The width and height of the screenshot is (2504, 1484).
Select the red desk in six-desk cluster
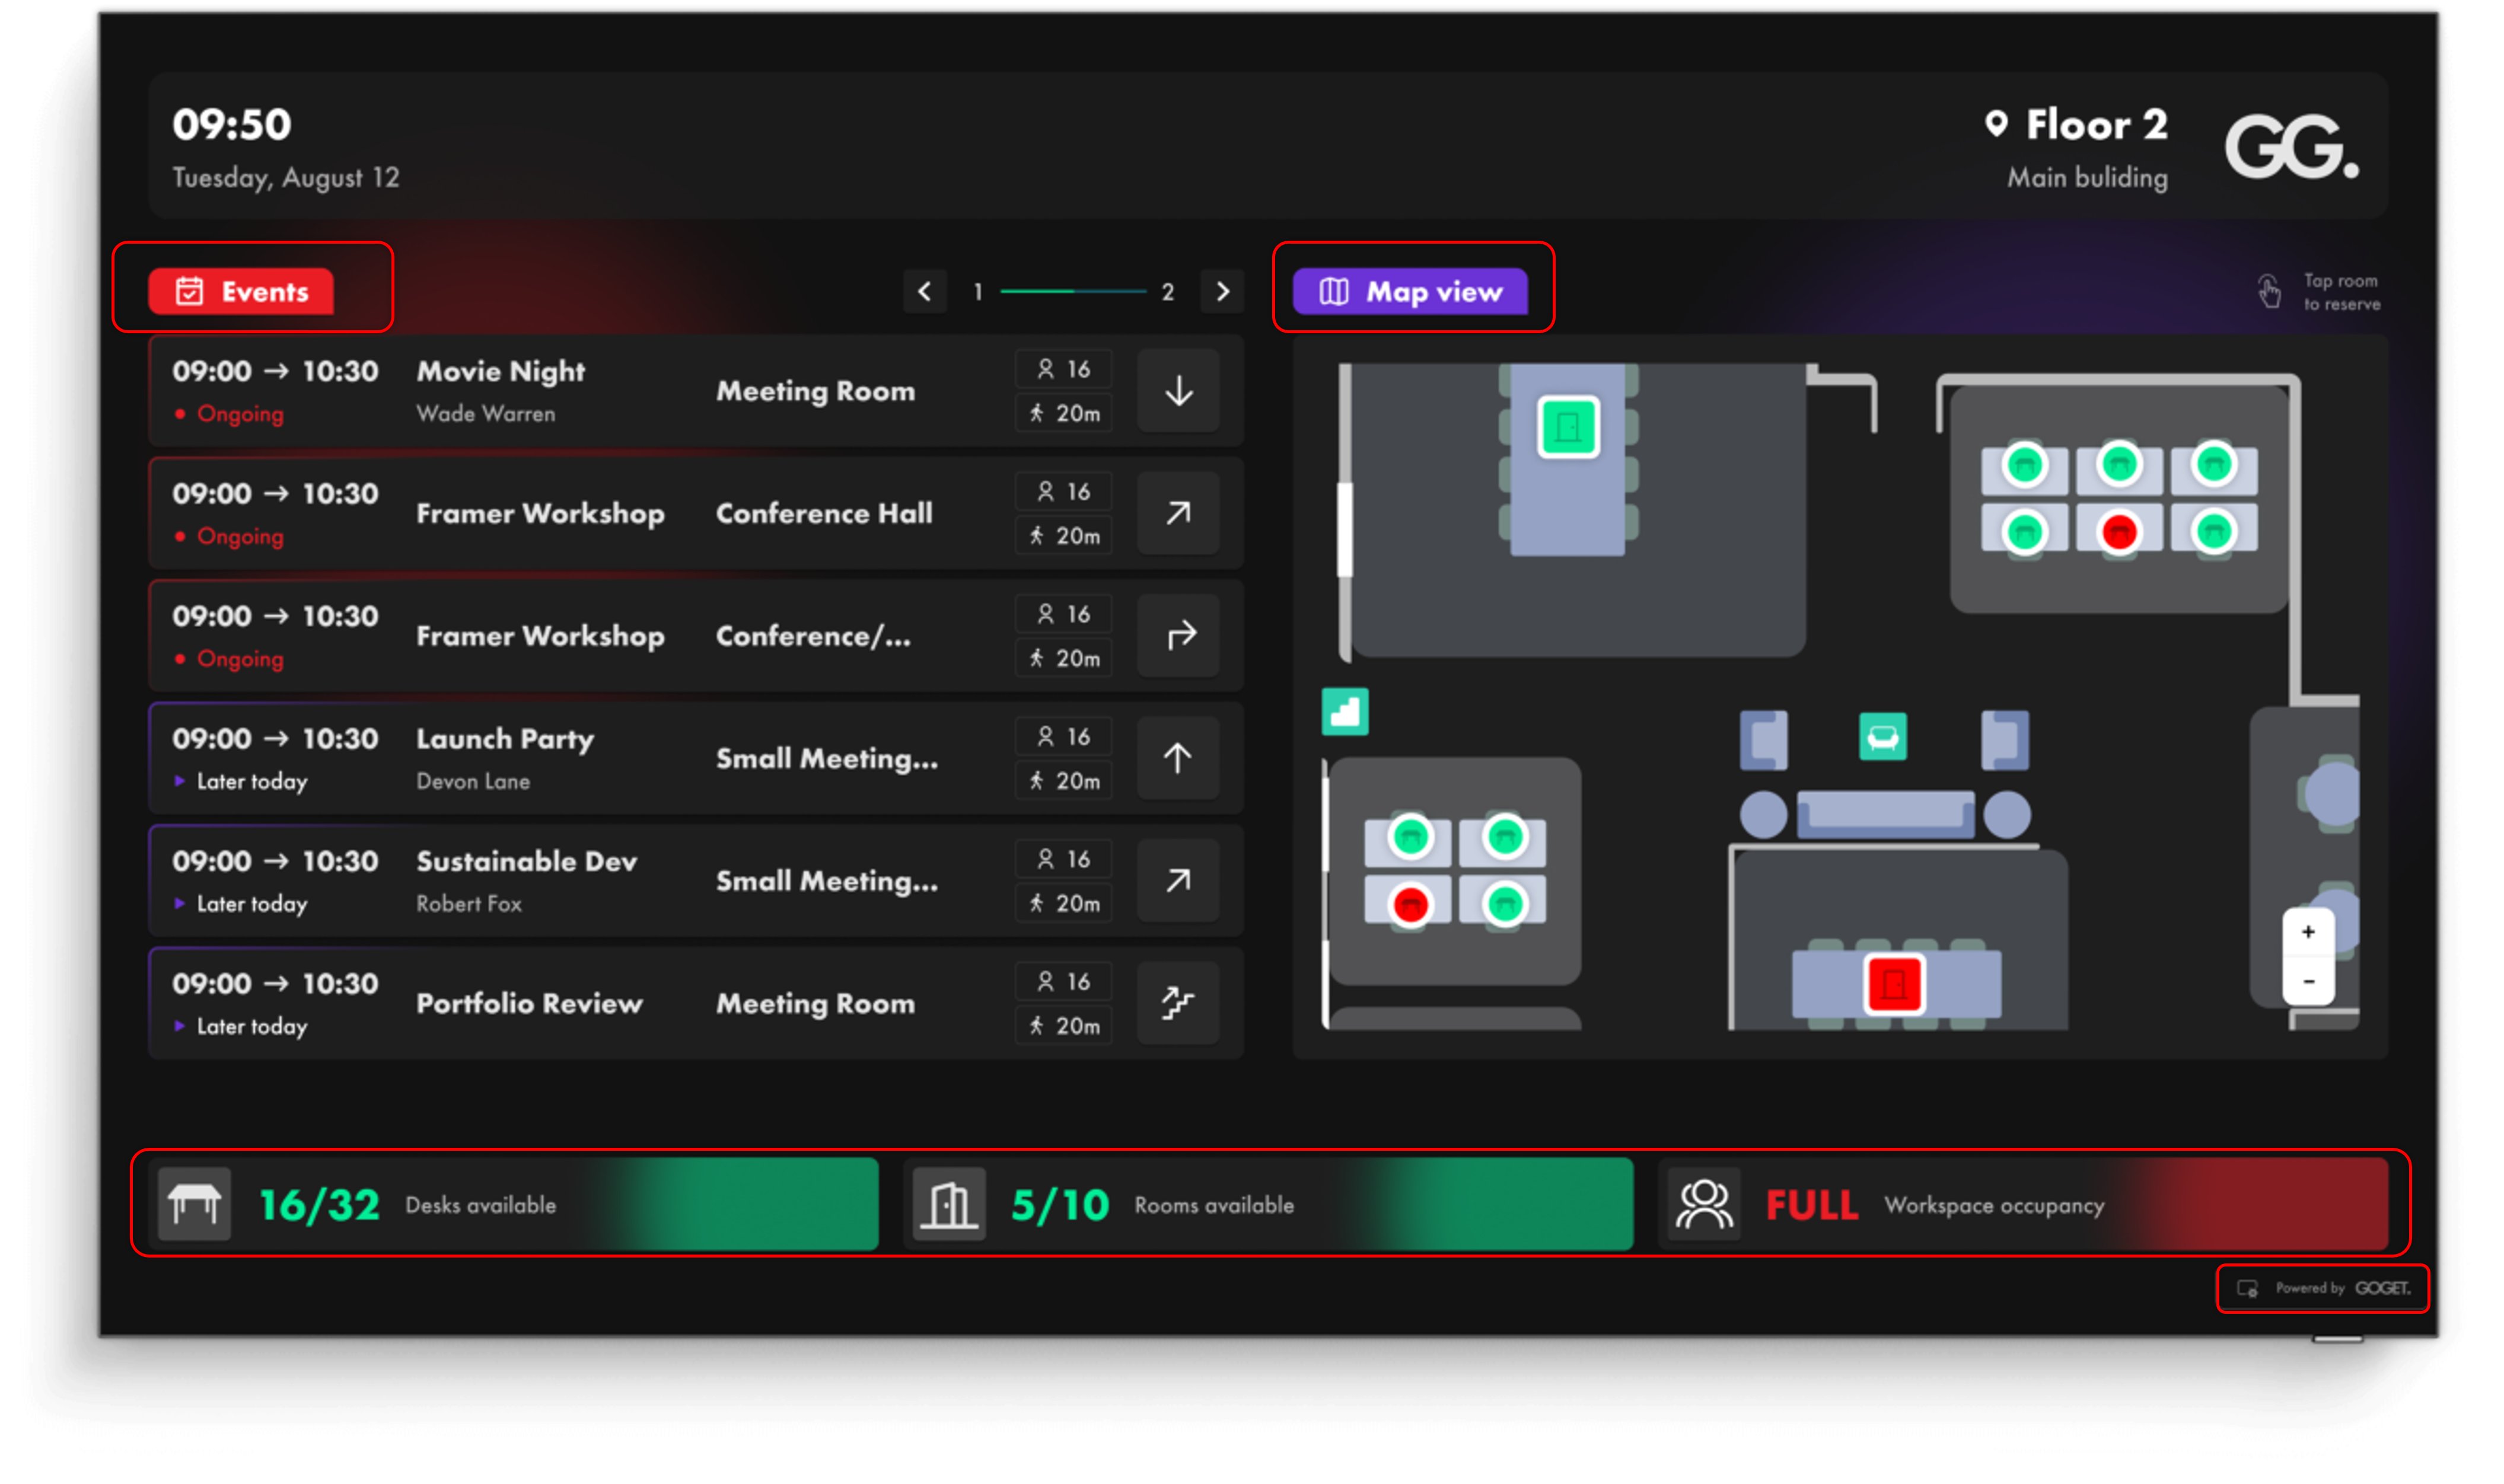2120,532
